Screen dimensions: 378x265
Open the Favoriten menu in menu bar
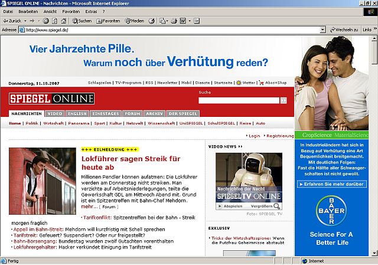tap(71, 12)
